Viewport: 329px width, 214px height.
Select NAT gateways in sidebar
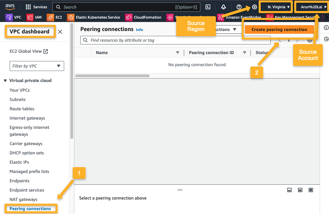tap(23, 199)
